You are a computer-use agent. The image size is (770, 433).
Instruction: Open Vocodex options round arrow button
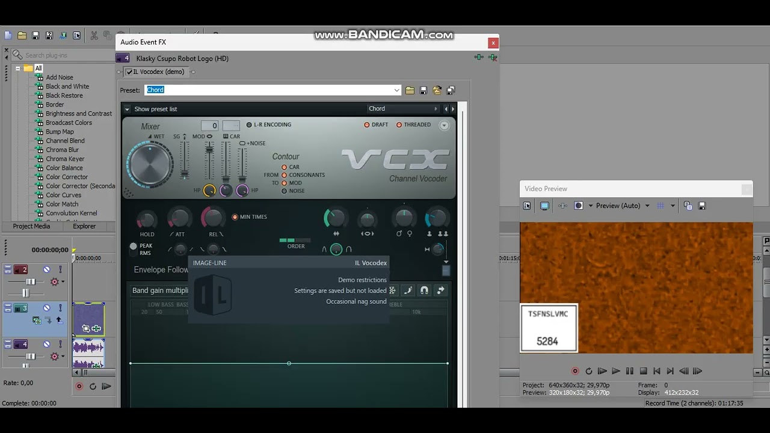(444, 125)
